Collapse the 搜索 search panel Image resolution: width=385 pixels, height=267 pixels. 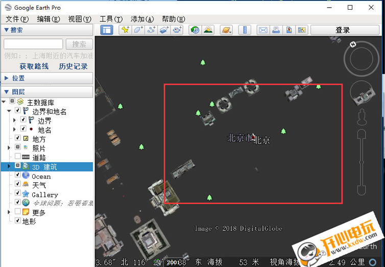[6, 30]
